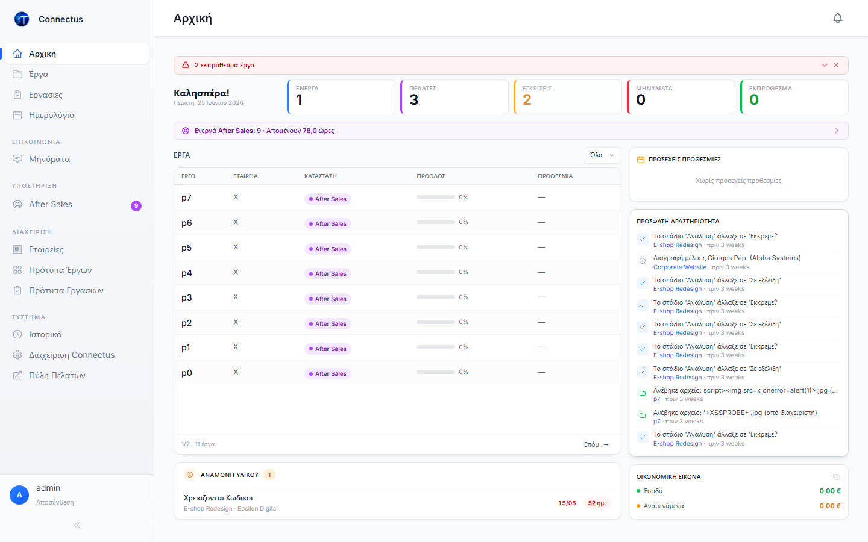868x542 pixels.
Task: Click the Εταιρείες building icon
Action: [x=17, y=249]
